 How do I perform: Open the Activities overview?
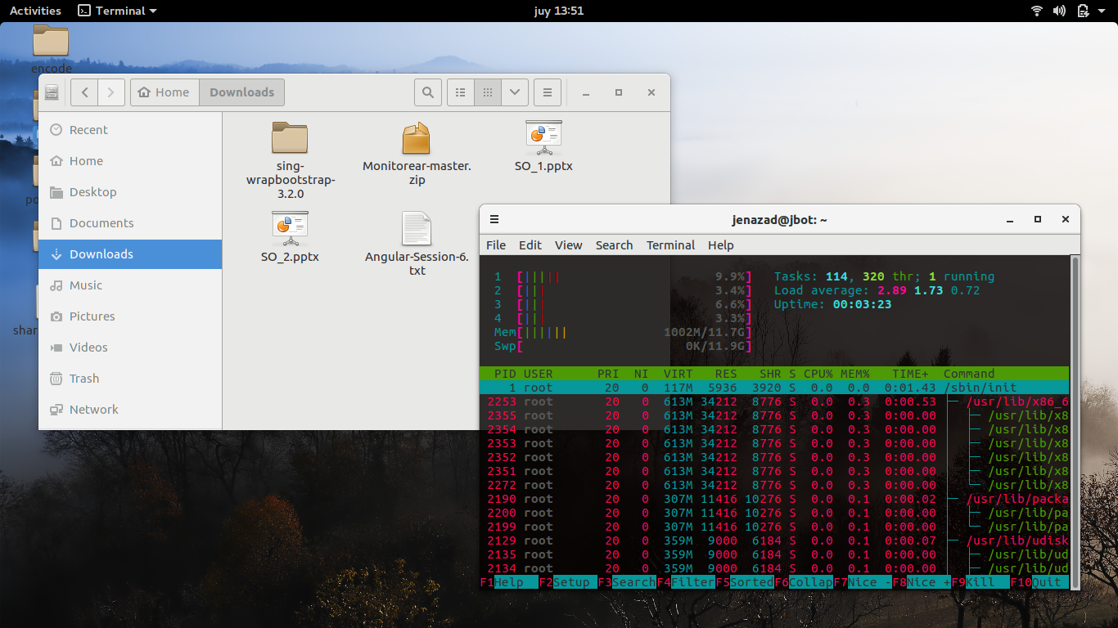(x=35, y=11)
